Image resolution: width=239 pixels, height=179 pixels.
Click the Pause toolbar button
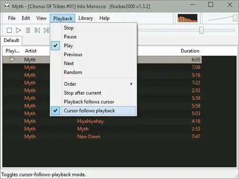[x=28, y=30]
